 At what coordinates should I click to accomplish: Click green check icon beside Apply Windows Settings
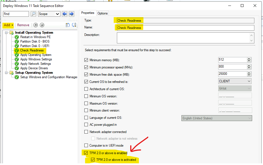[17, 59]
